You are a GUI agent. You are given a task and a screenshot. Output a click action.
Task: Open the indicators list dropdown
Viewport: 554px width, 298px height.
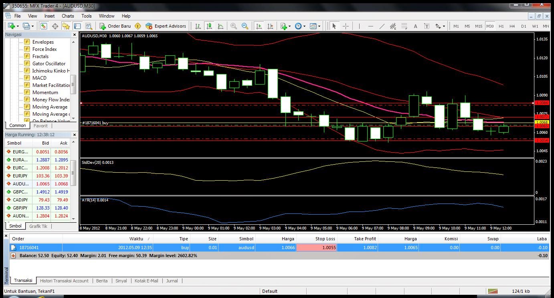(x=289, y=26)
